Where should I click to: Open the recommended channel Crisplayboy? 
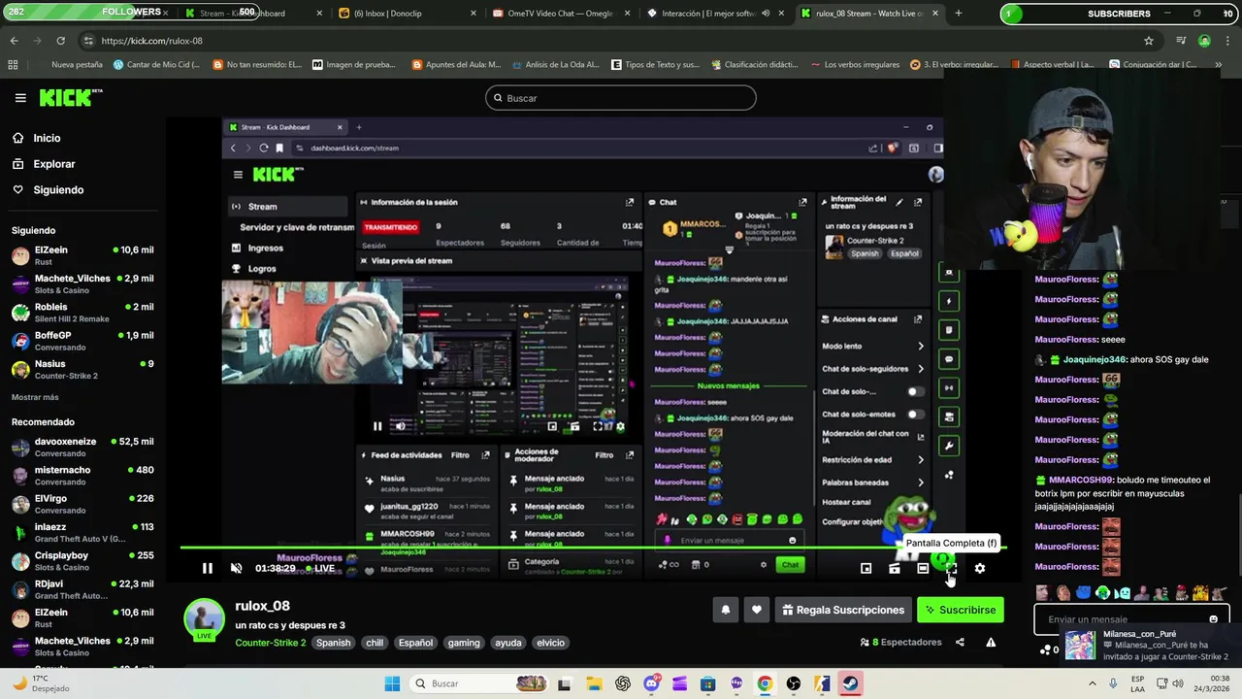[x=82, y=561]
